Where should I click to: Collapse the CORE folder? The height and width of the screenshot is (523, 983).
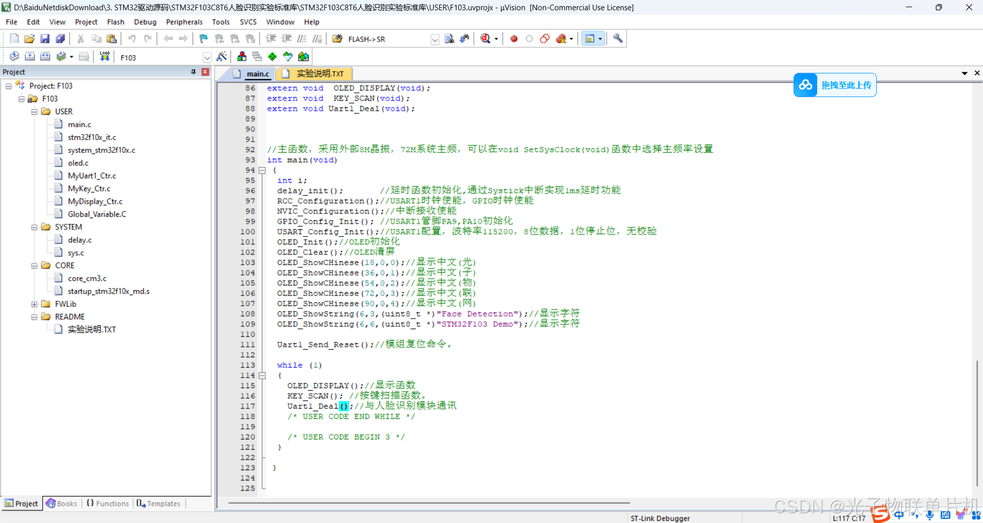click(34, 266)
